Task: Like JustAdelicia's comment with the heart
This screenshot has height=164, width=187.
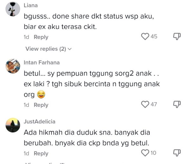Action: coord(145,153)
